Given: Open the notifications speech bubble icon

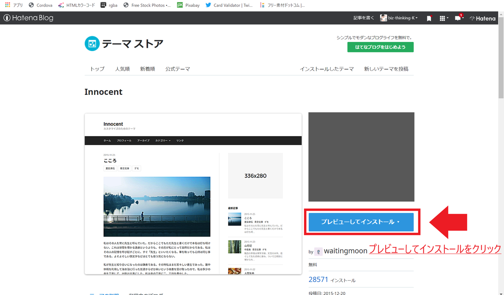Looking at the screenshot, I should point(459,18).
